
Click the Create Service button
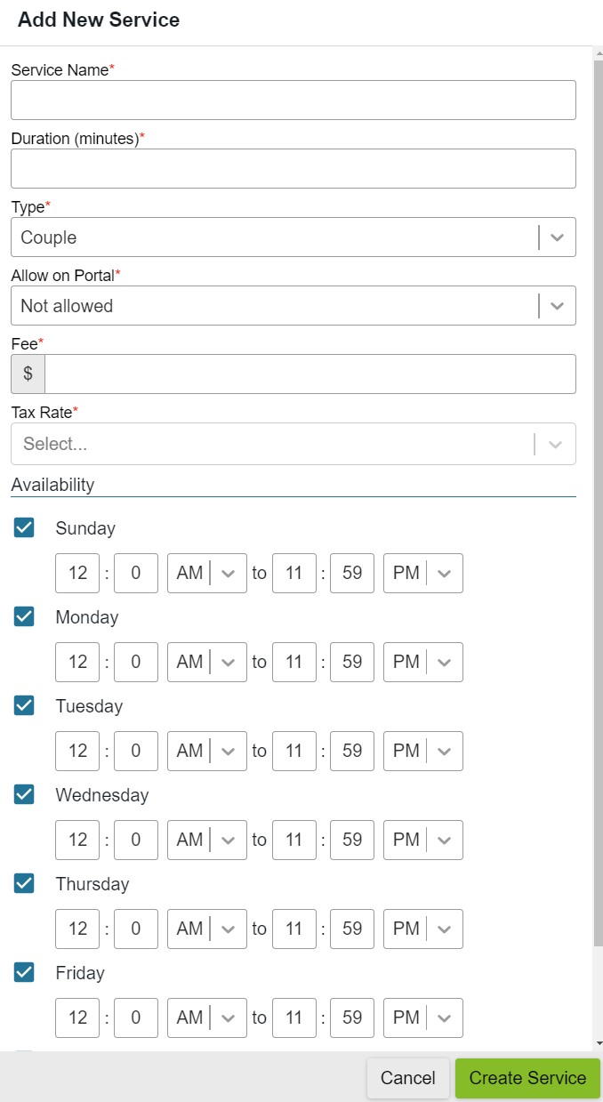pos(527,1078)
